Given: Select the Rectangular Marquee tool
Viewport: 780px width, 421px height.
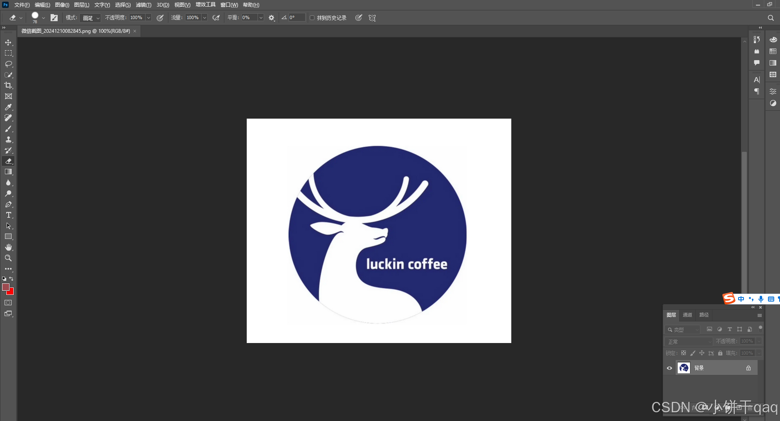Looking at the screenshot, I should pyautogui.click(x=8, y=53).
